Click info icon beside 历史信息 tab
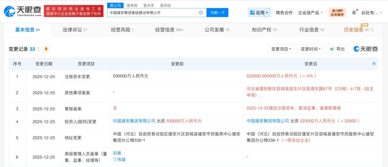 pos(372,30)
